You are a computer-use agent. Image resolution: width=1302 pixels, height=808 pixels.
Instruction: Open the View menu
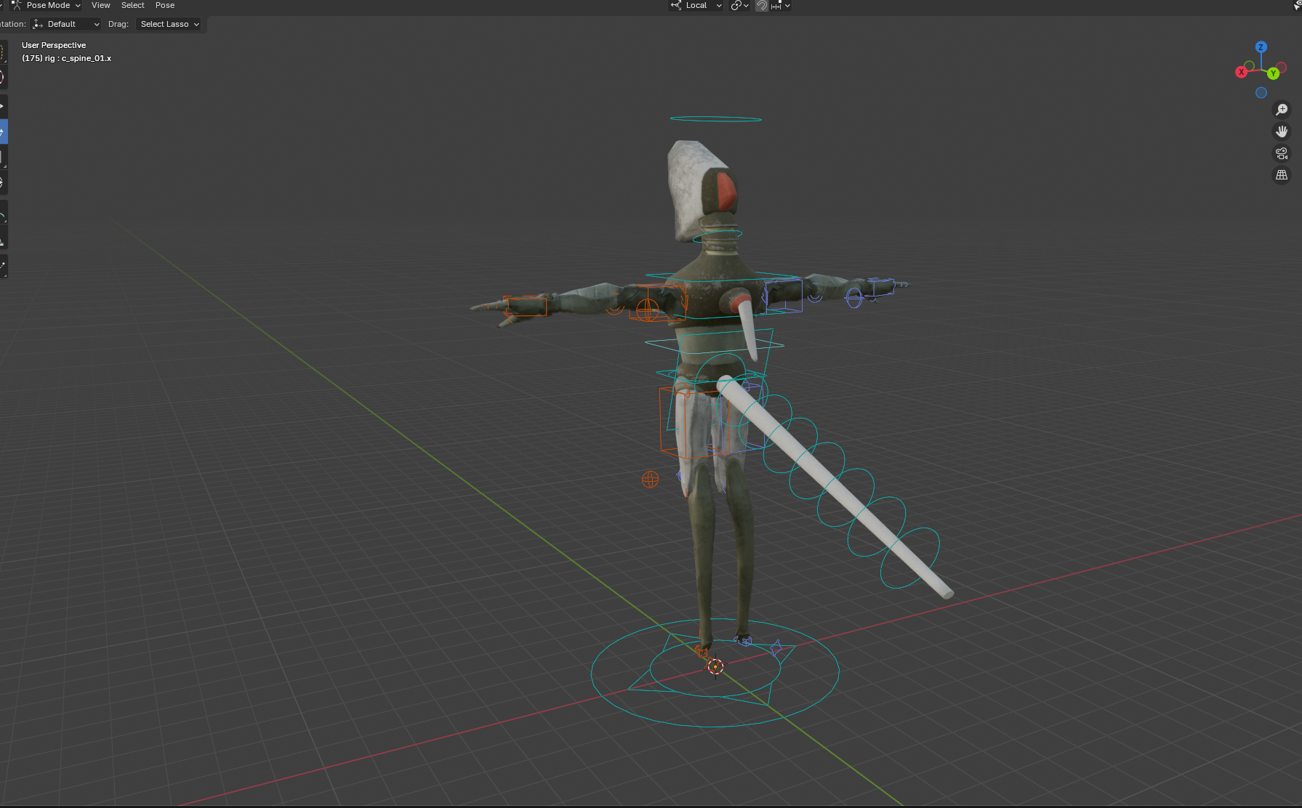pyautogui.click(x=101, y=5)
